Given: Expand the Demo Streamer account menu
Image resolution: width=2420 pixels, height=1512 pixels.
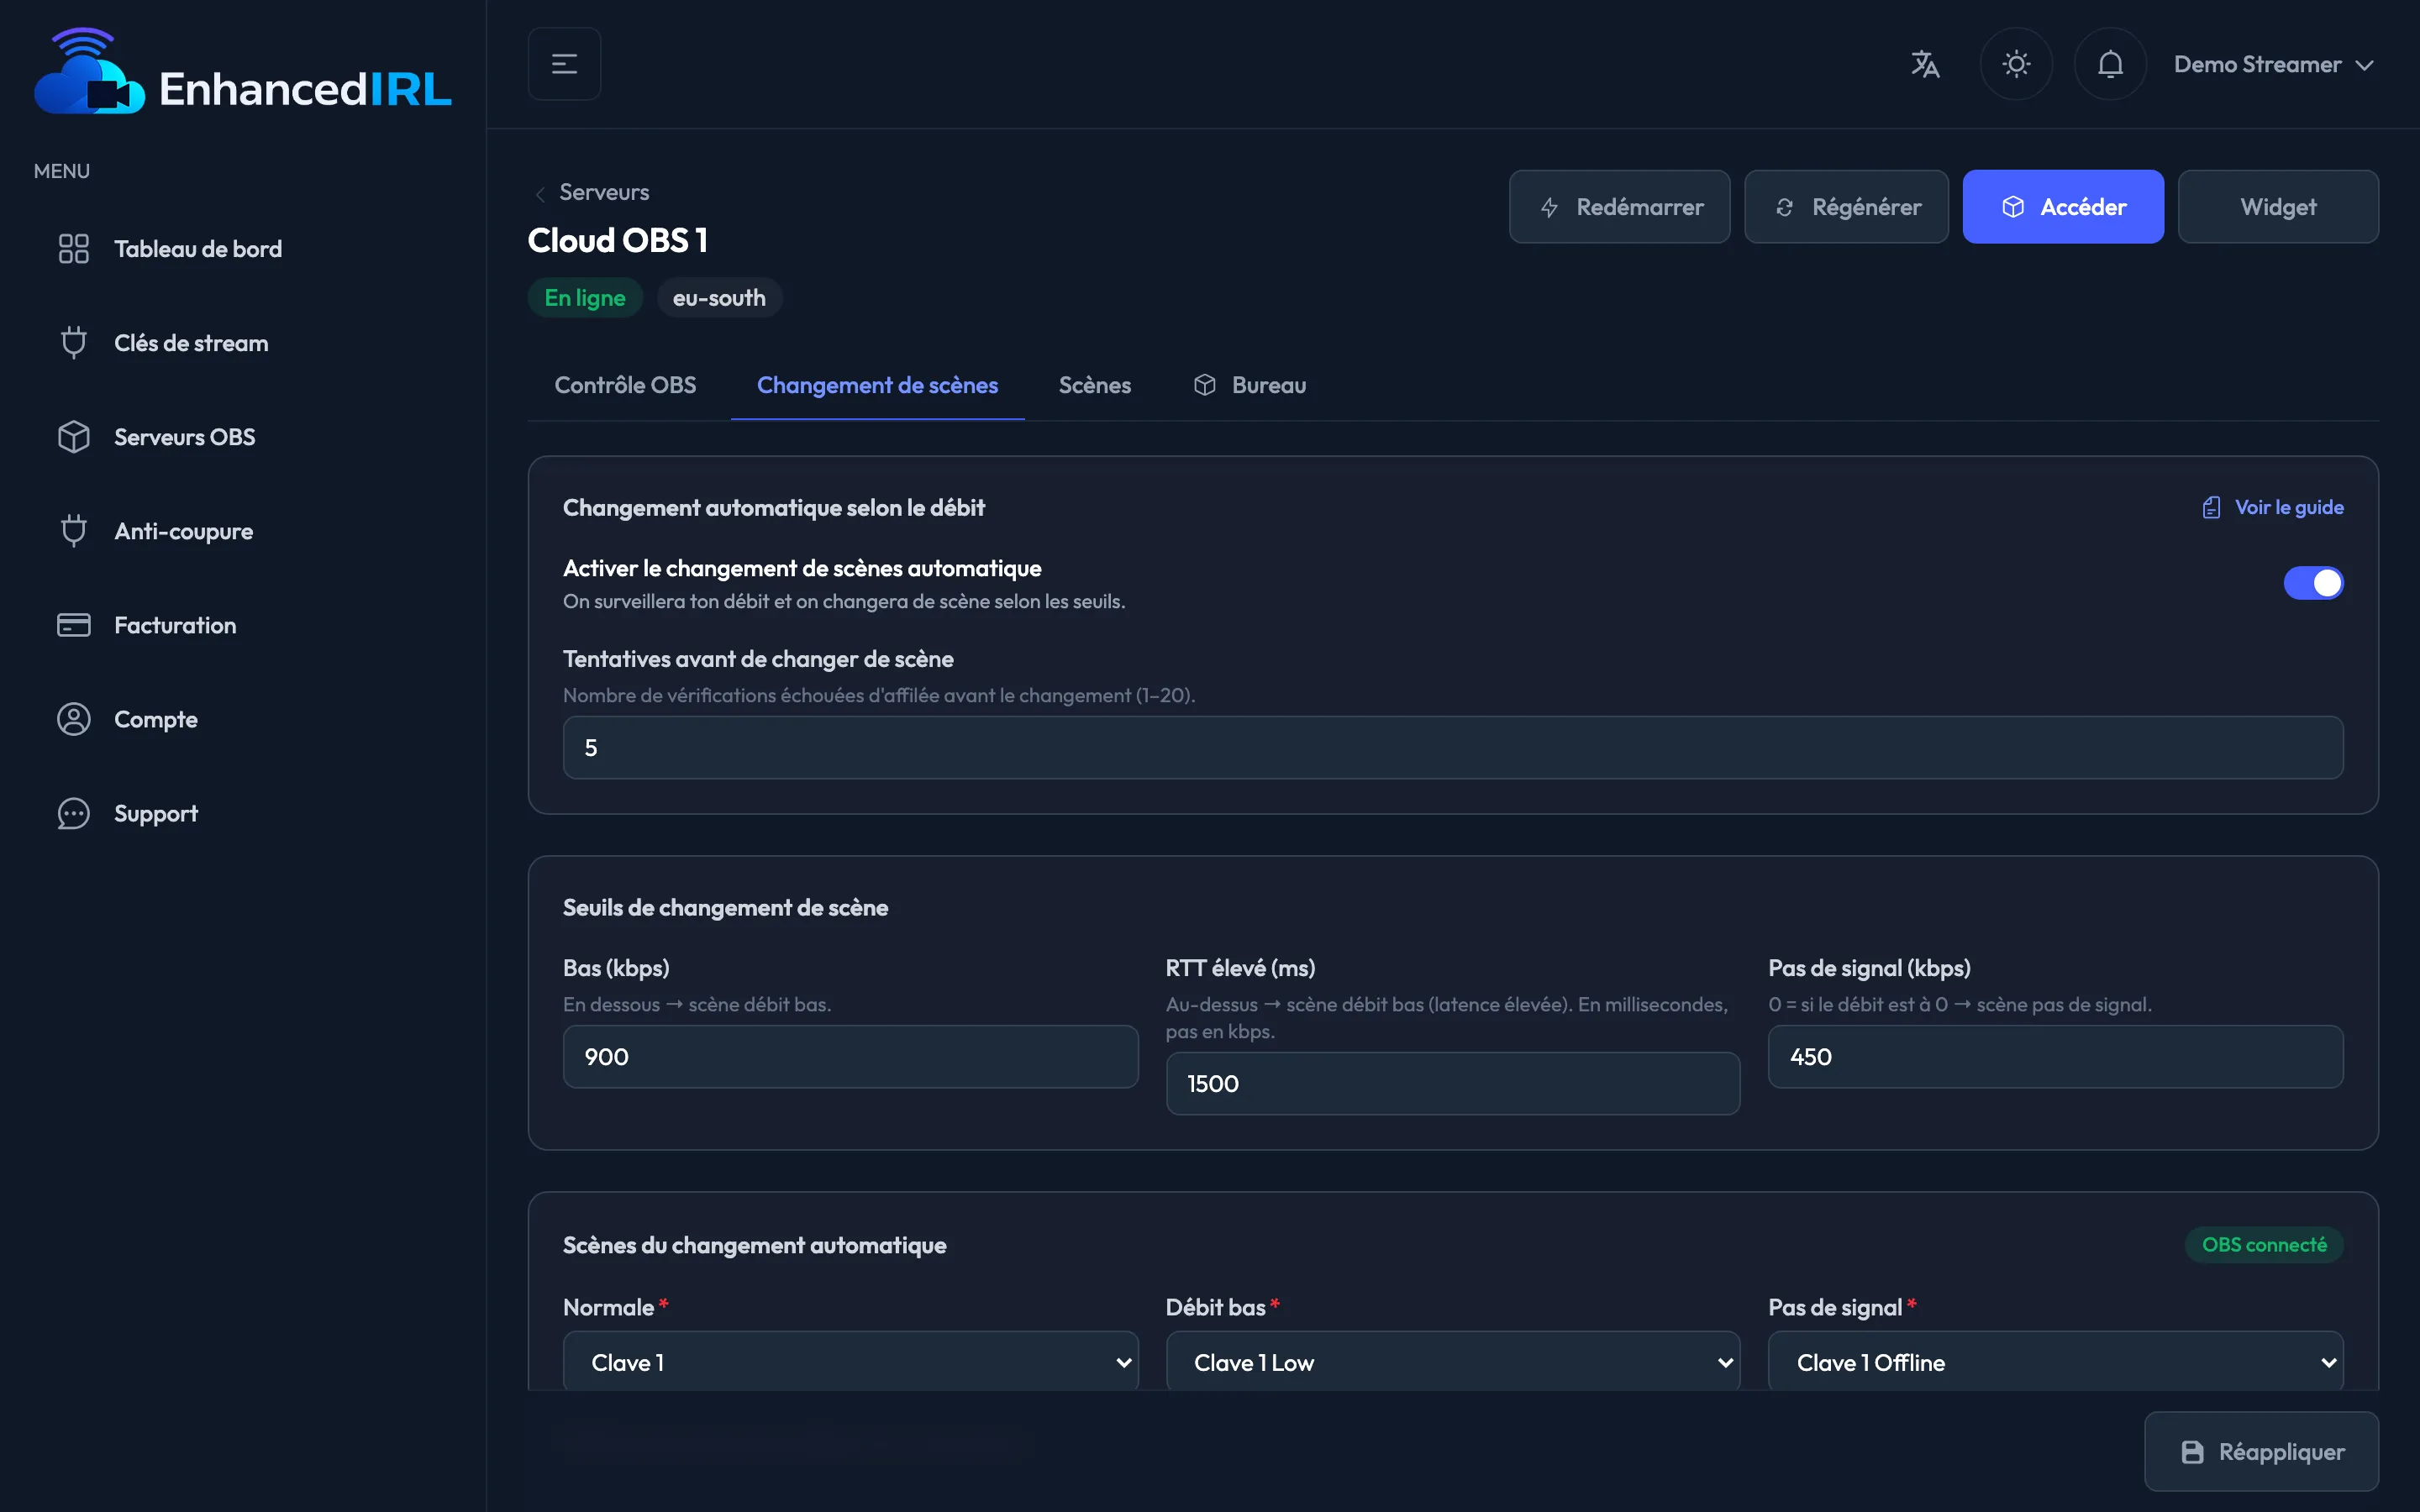Looking at the screenshot, I should point(2273,64).
